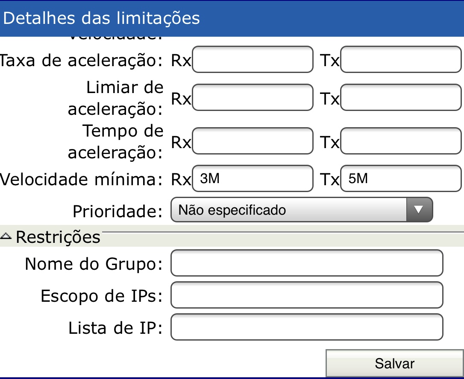Collapse the Restrições section triangle

pos(7,236)
